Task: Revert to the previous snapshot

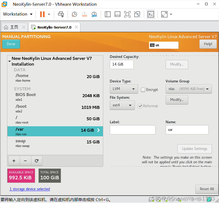Action: coord(84,14)
